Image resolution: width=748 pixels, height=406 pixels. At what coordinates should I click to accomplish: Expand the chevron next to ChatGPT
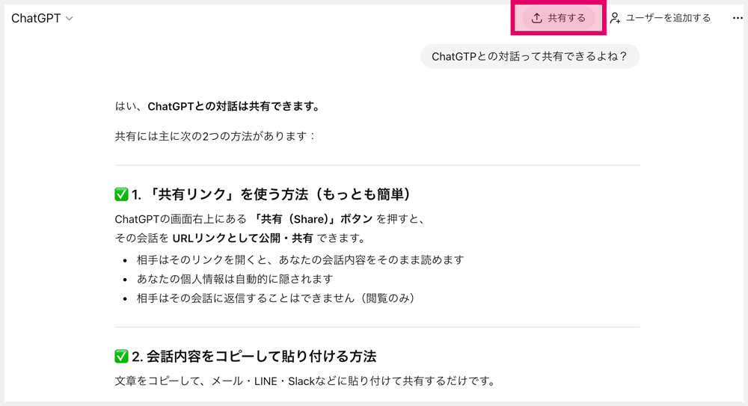(x=70, y=19)
